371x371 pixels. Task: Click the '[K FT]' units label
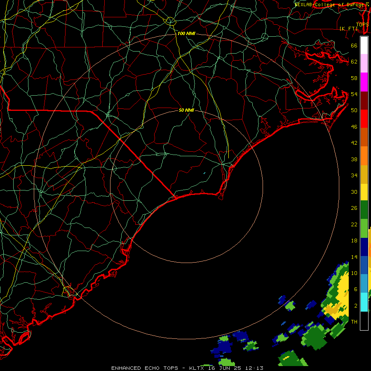pos(349,28)
